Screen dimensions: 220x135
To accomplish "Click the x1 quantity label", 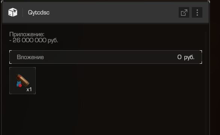I will [29, 90].
